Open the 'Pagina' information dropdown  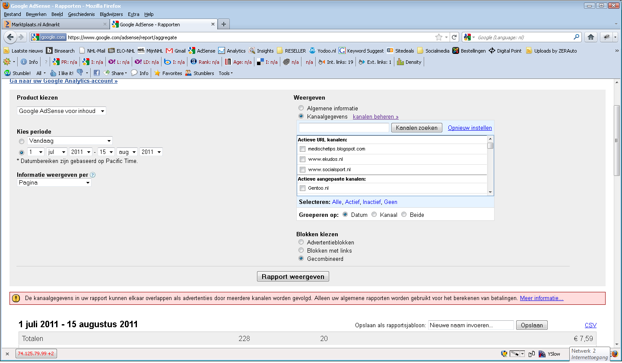(x=54, y=182)
